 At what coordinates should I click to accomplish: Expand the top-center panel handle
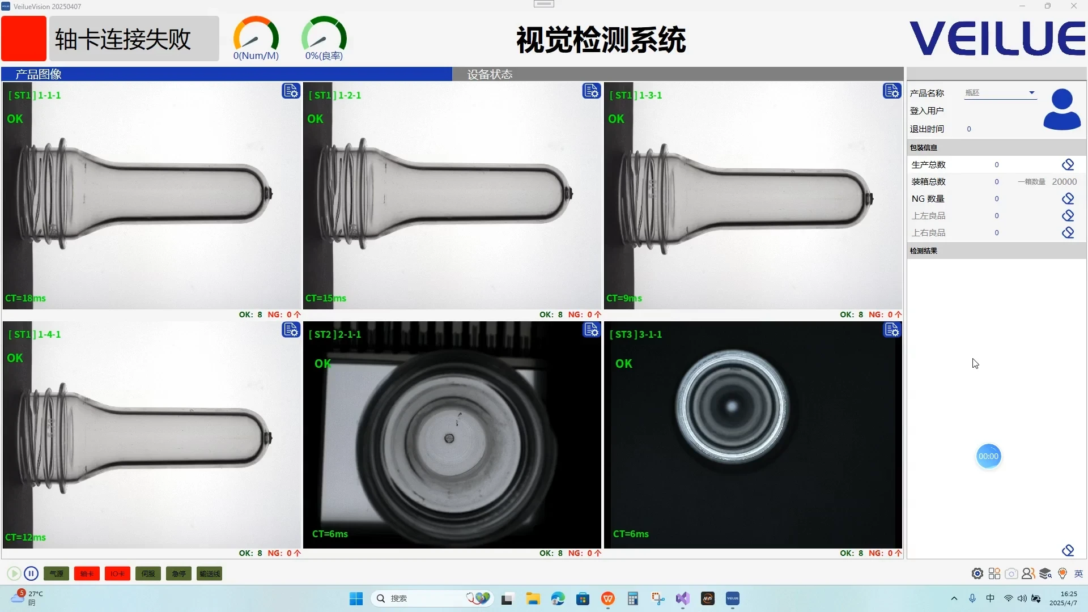click(543, 3)
